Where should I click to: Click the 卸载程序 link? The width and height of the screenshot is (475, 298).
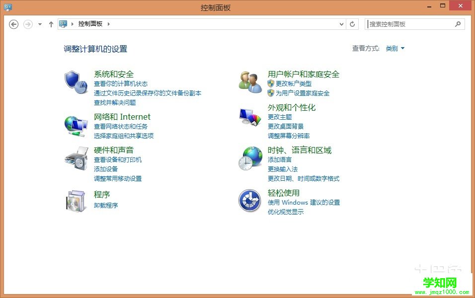click(106, 205)
